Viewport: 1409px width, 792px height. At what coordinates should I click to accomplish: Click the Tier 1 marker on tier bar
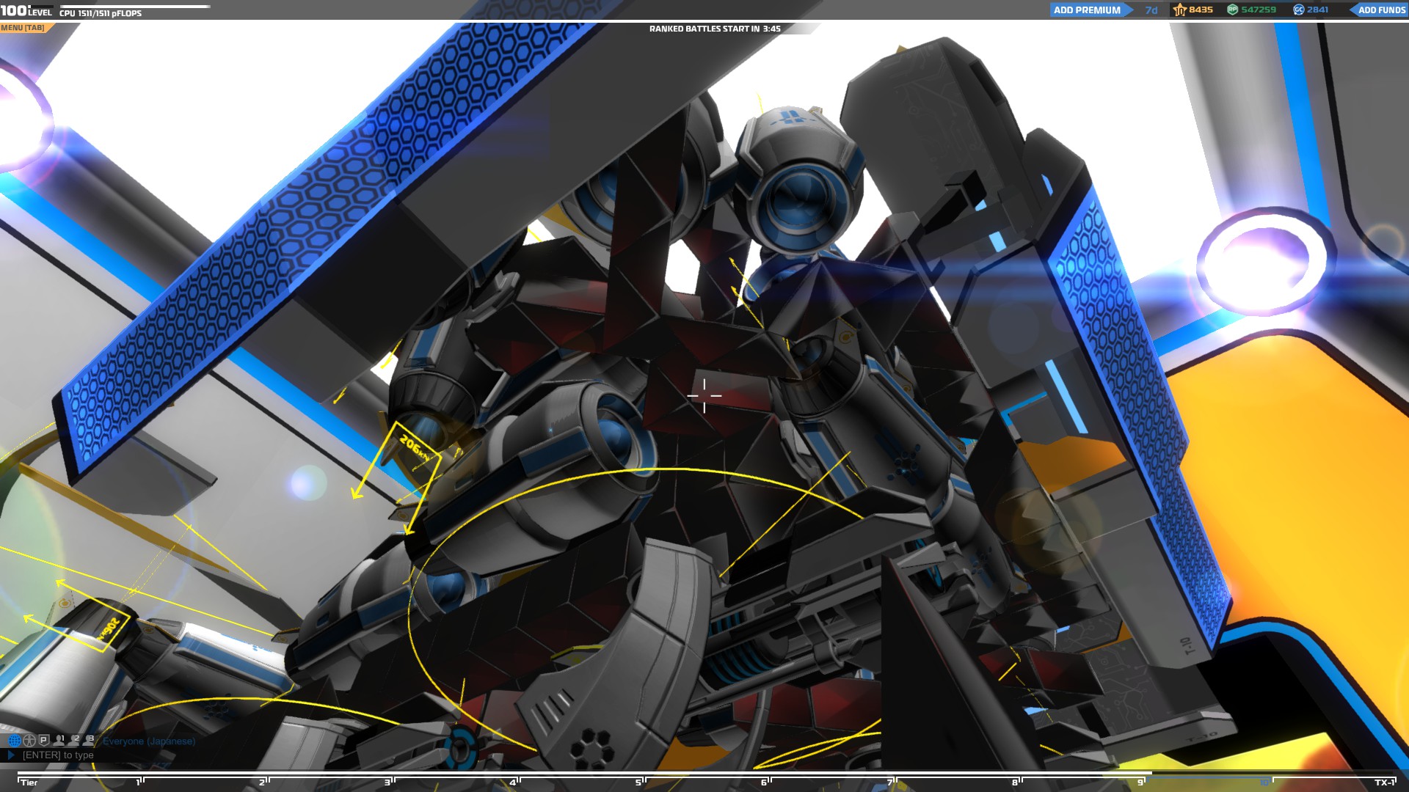pyautogui.click(x=139, y=782)
